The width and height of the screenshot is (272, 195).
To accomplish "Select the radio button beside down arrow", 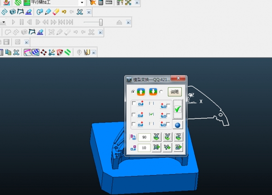I will [161, 92].
